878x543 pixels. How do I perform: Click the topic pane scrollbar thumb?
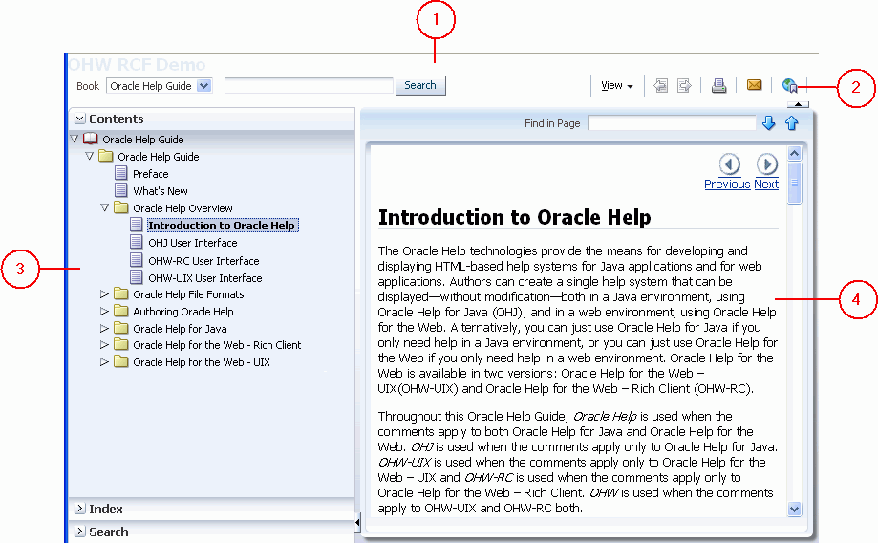795,183
